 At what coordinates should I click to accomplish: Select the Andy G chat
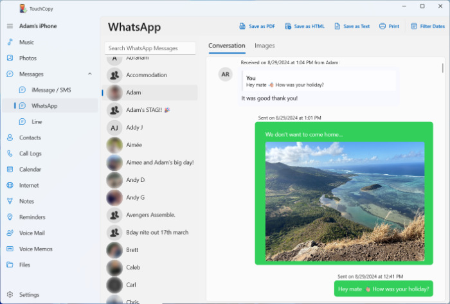[x=150, y=197]
